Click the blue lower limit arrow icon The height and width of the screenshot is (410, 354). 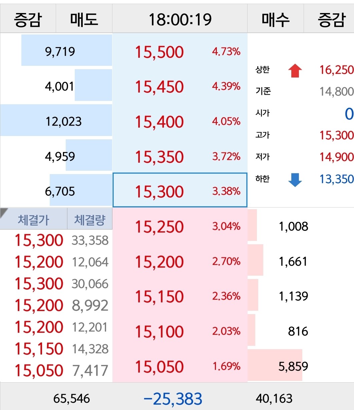(295, 179)
